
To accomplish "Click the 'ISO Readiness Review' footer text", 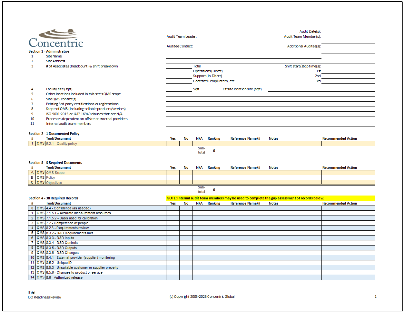I will click(x=44, y=297).
